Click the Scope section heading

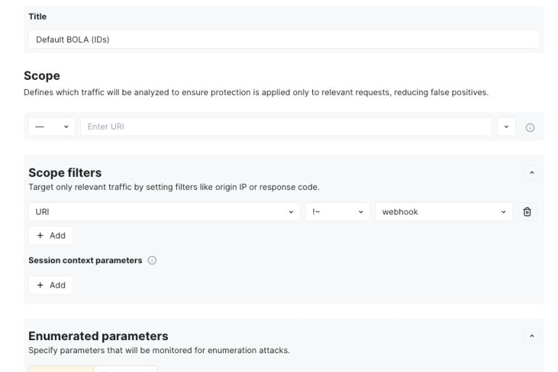pyautogui.click(x=43, y=75)
